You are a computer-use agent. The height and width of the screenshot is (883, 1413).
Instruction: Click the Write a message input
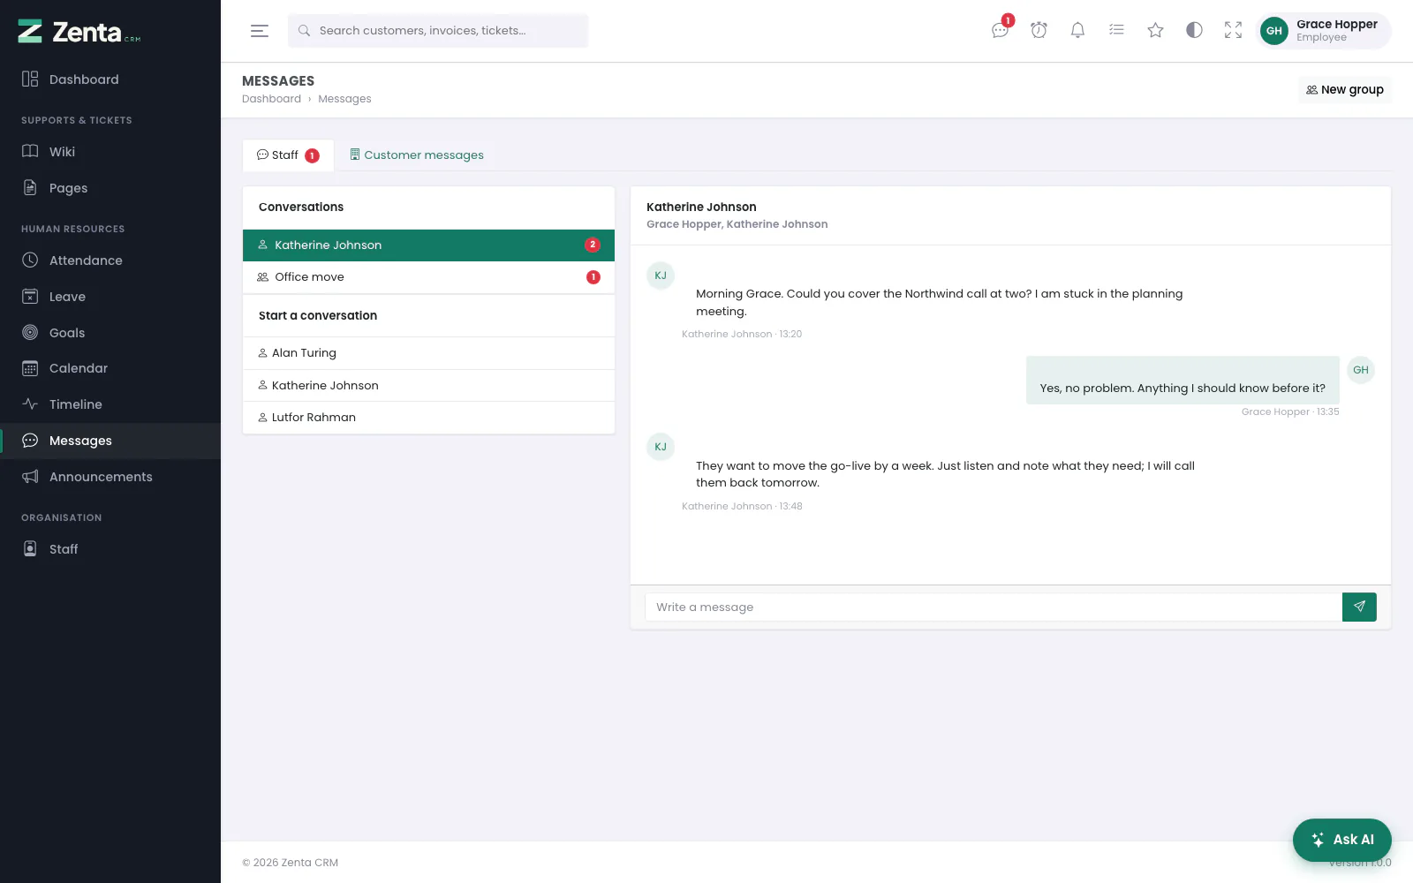pos(994,608)
